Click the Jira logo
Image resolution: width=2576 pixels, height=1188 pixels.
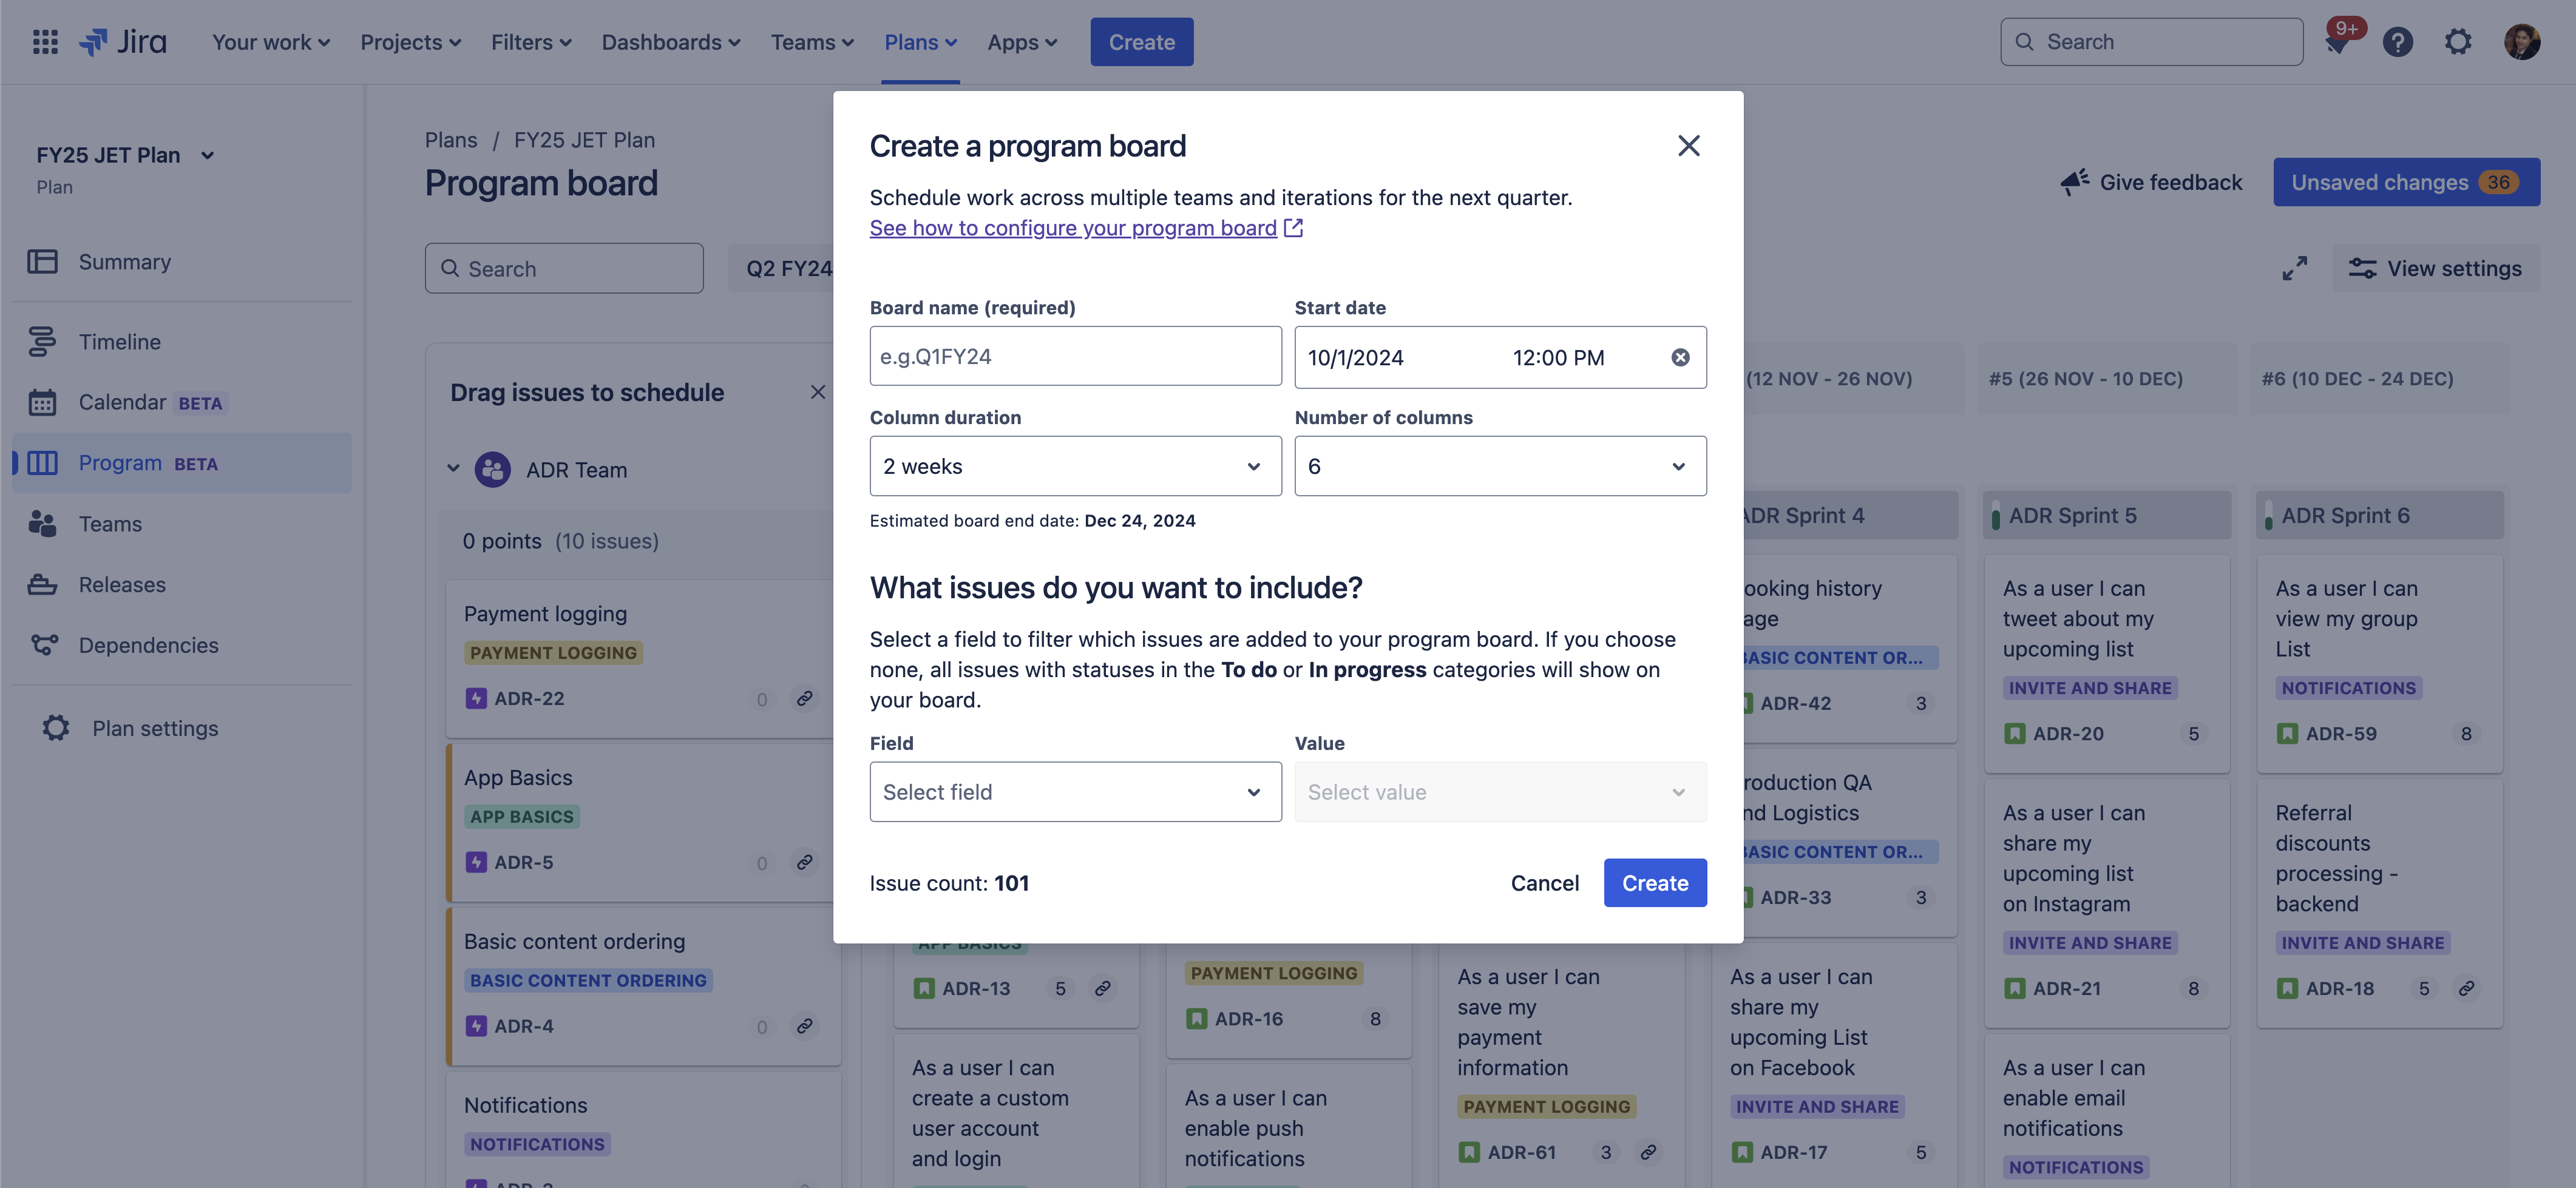click(123, 42)
